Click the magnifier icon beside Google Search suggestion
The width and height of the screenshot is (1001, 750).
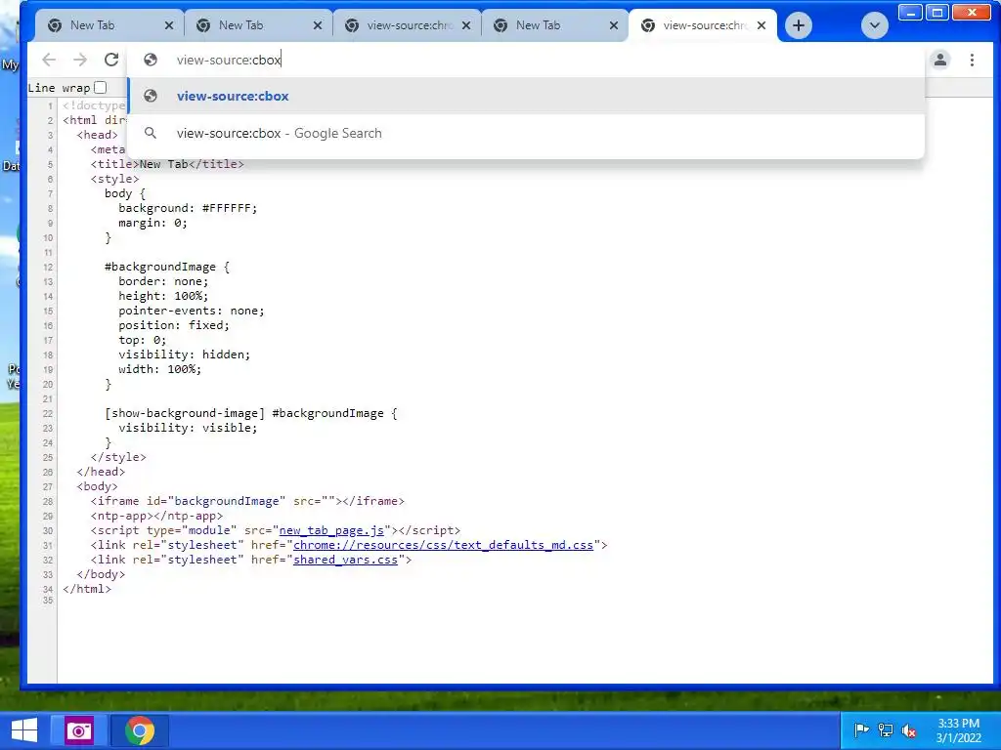point(151,133)
